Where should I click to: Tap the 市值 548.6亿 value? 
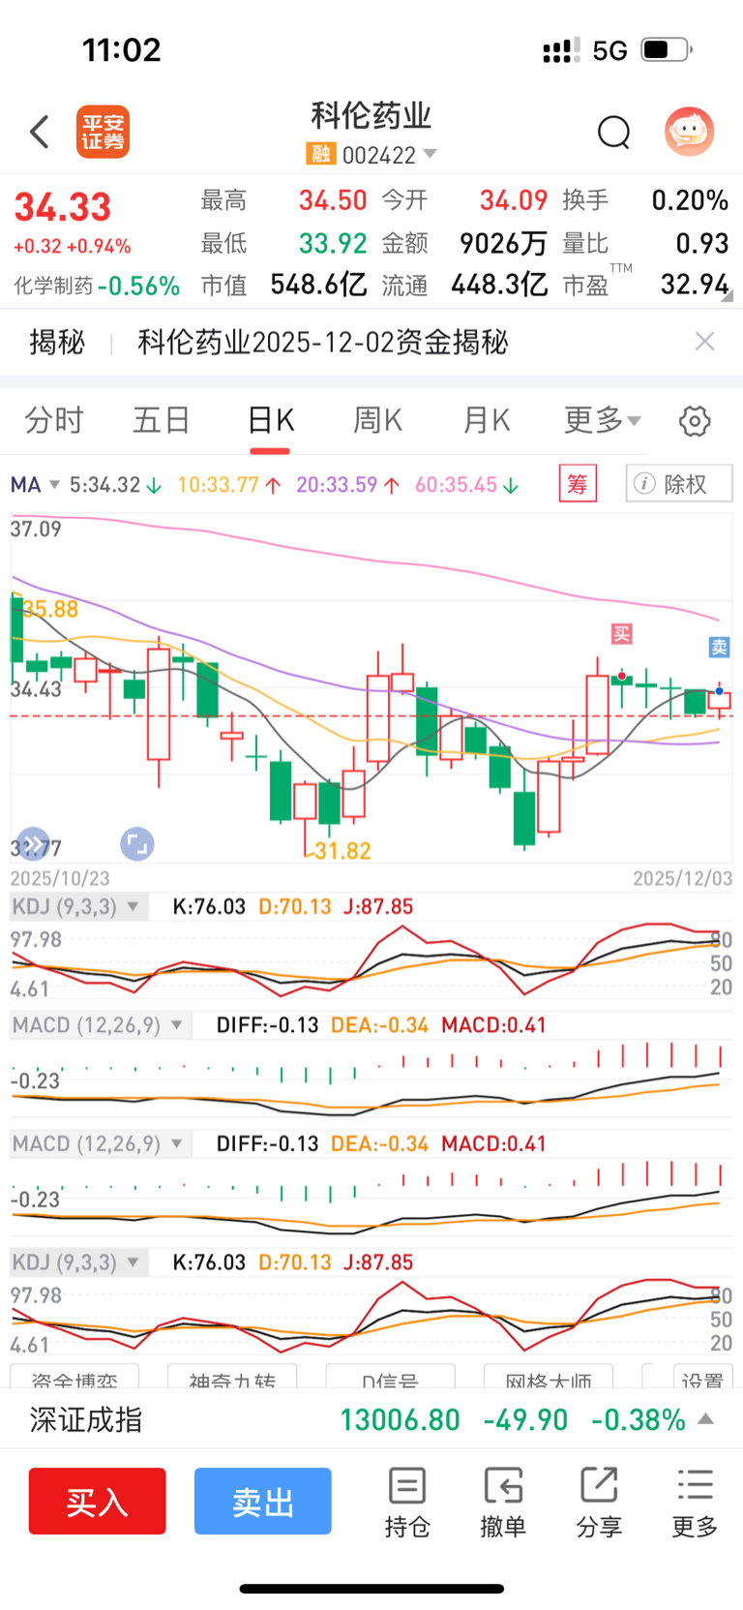(x=318, y=285)
